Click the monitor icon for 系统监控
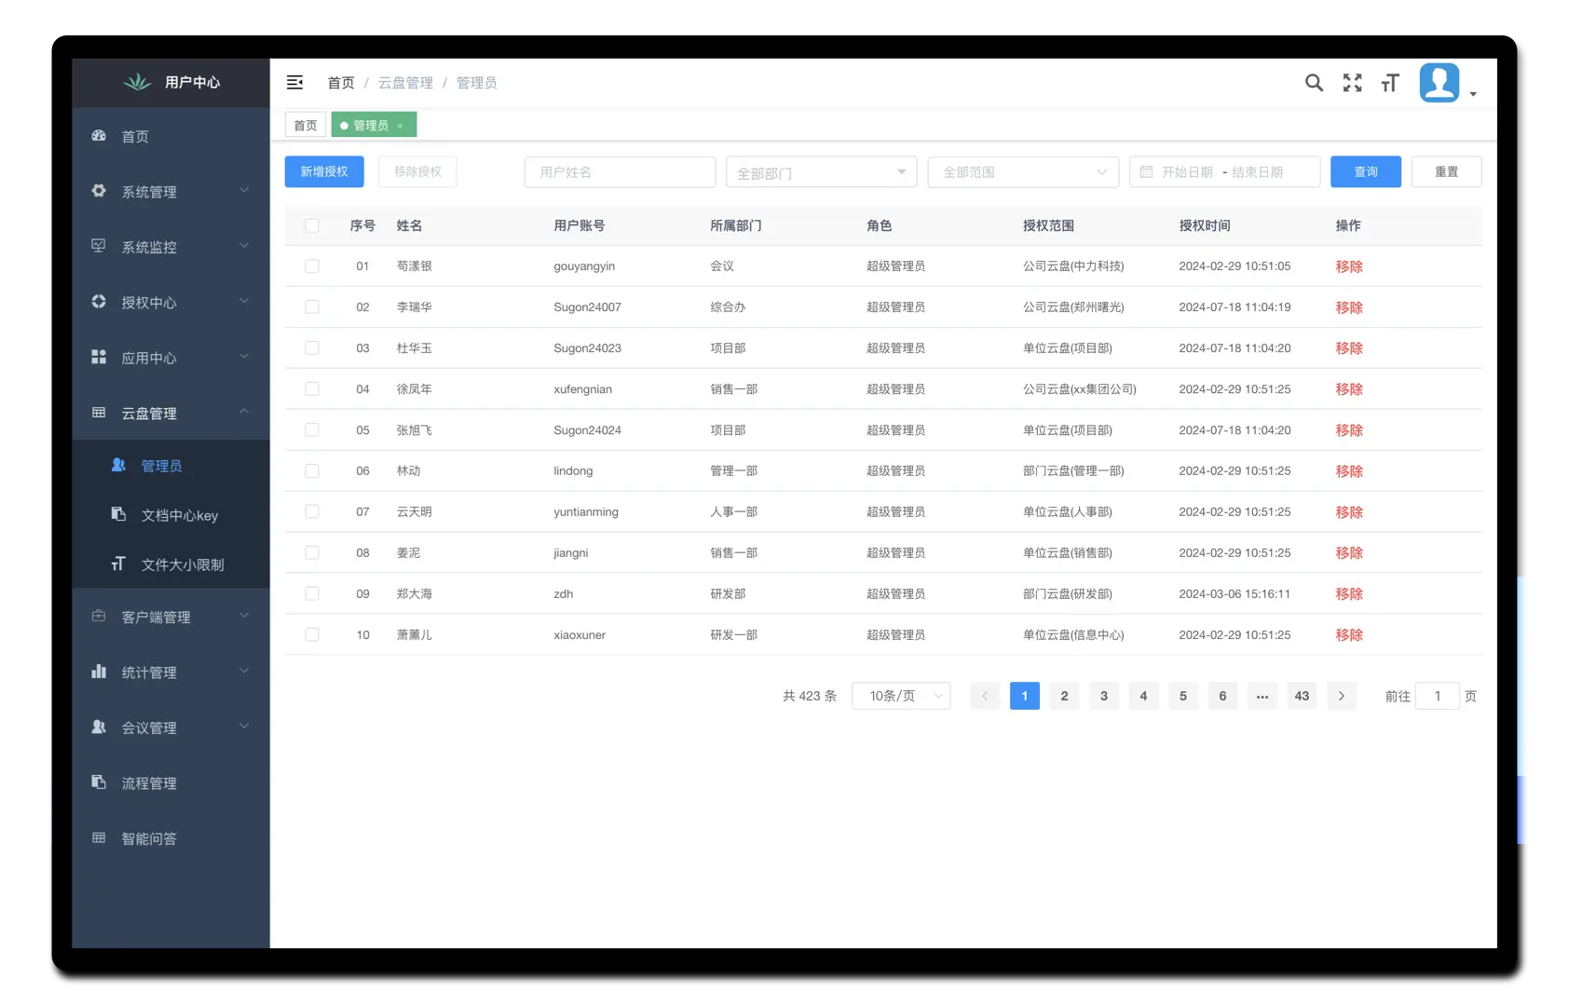Viewport: 1569px width, 1006px height. click(99, 246)
